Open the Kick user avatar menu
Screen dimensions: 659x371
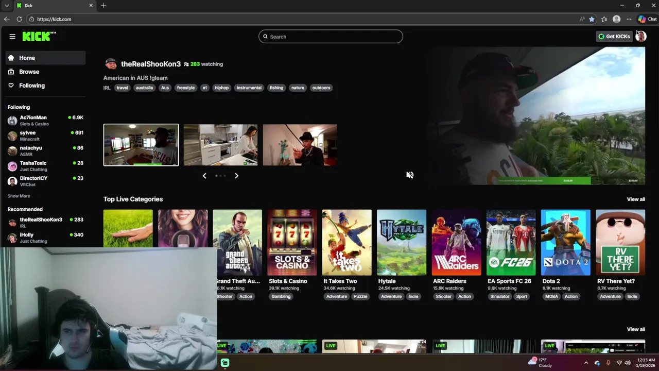point(641,36)
